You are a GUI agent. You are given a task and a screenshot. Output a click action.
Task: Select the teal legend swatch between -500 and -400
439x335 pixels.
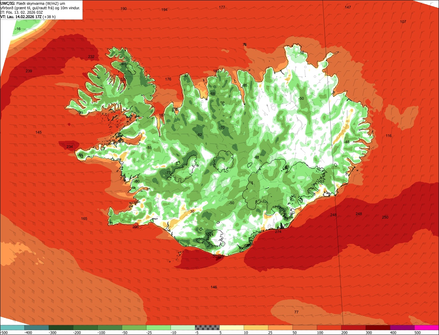(x=12, y=327)
